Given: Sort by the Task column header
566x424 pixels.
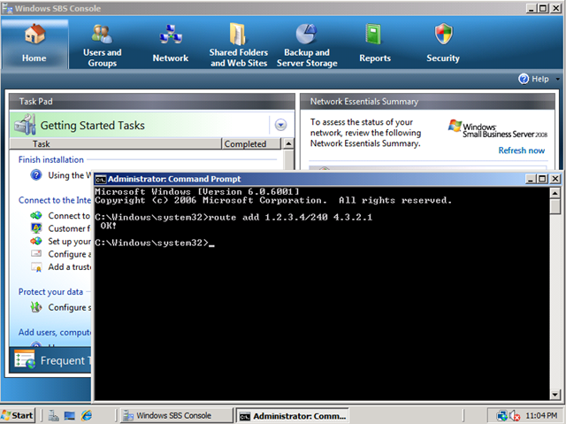Looking at the screenshot, I should pyautogui.click(x=116, y=143).
